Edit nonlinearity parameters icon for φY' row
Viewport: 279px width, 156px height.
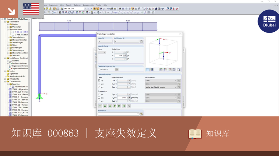pyautogui.click(x=179, y=97)
